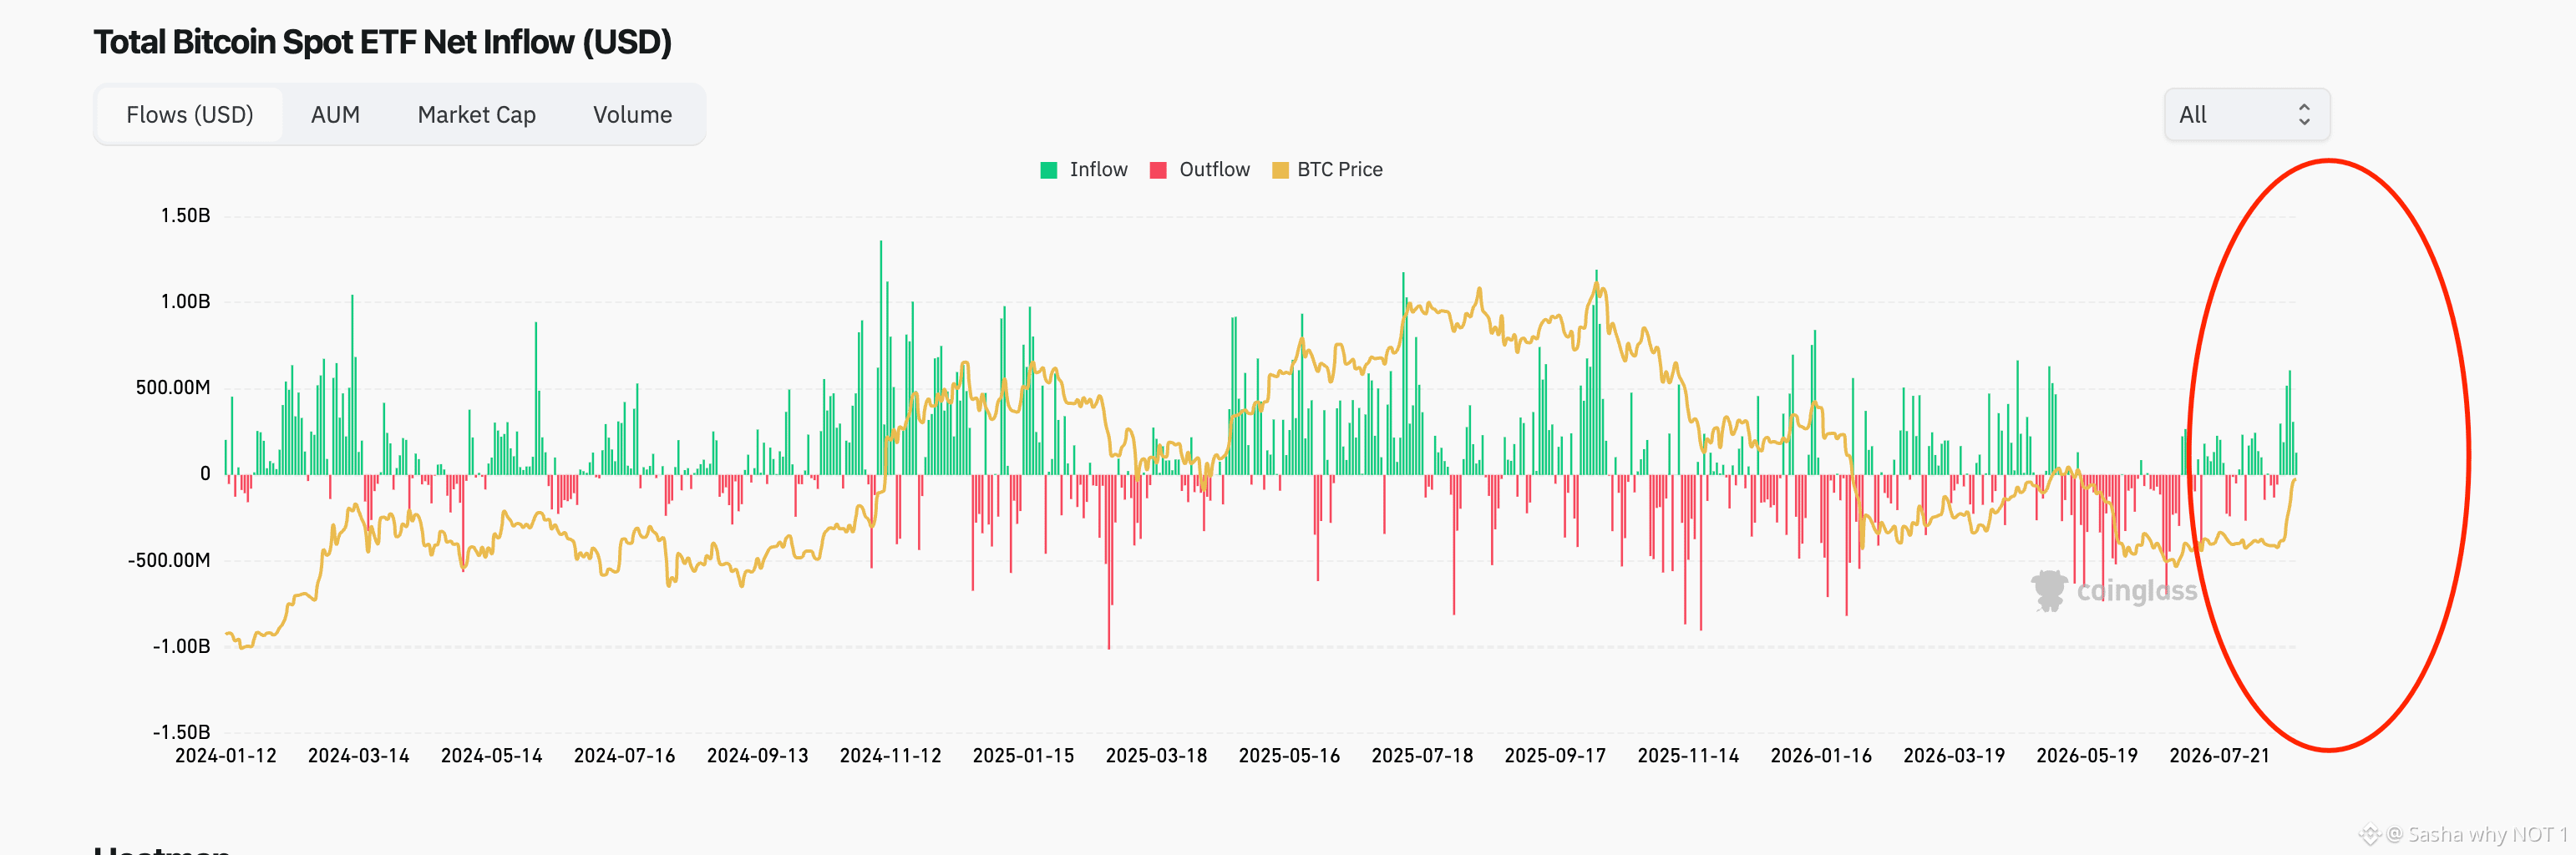Click the 2024-01-12 date label
This screenshot has height=855, width=2576.
point(226,756)
